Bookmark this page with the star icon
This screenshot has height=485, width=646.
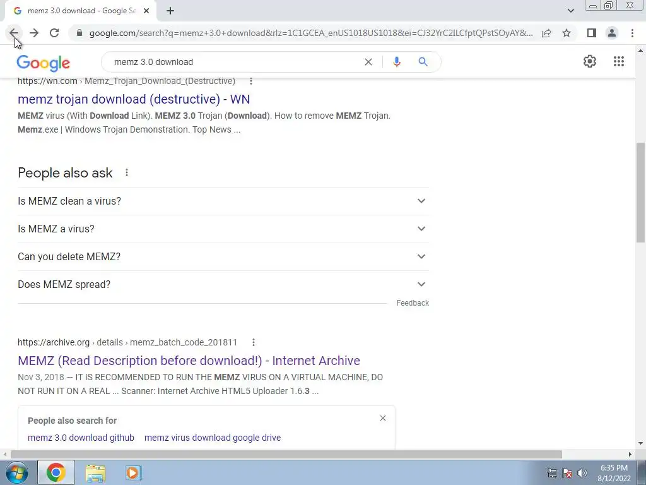tap(567, 33)
